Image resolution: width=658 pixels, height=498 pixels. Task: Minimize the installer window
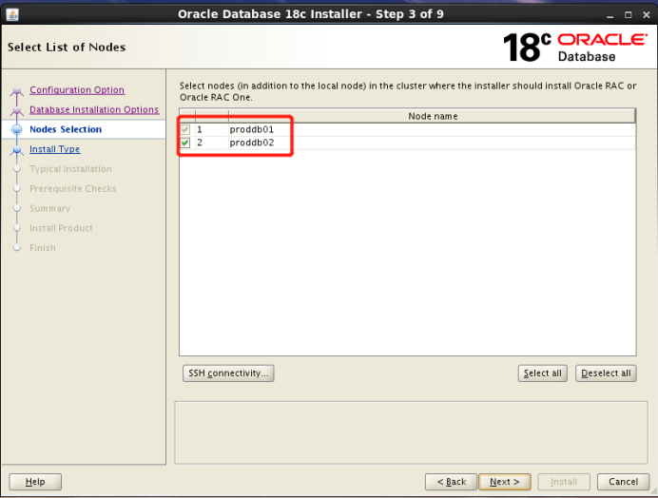point(610,15)
